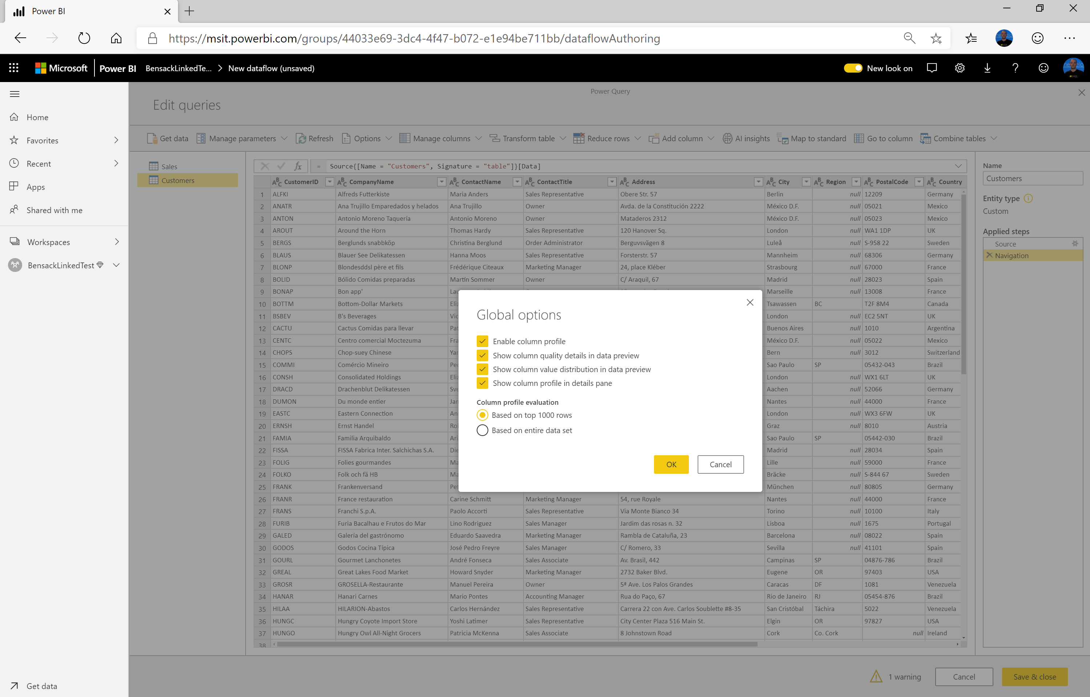Uncheck Show column profile in details pane
This screenshot has width=1090, height=697.
tap(482, 383)
